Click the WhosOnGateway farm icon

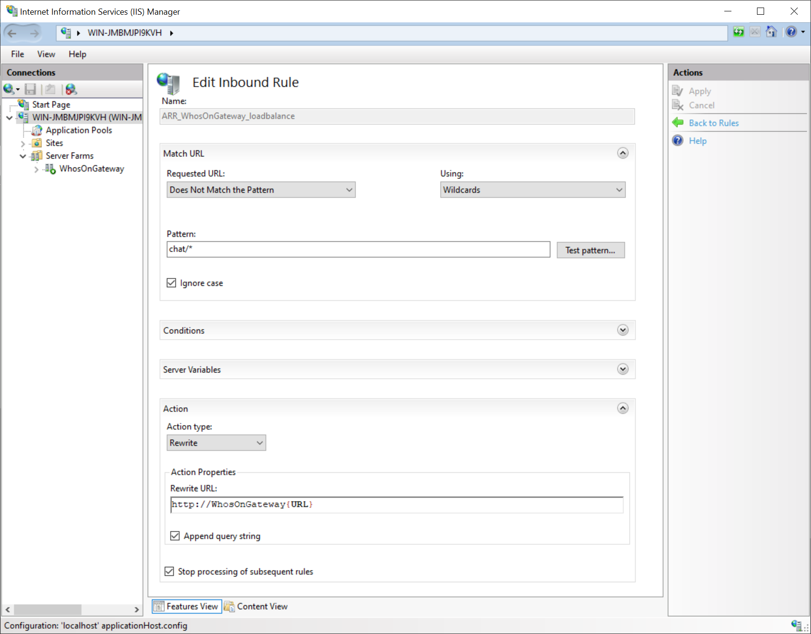[50, 169]
